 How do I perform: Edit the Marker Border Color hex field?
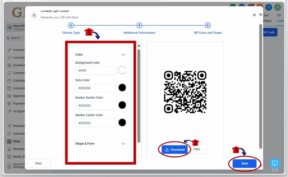pyautogui.click(x=96, y=105)
